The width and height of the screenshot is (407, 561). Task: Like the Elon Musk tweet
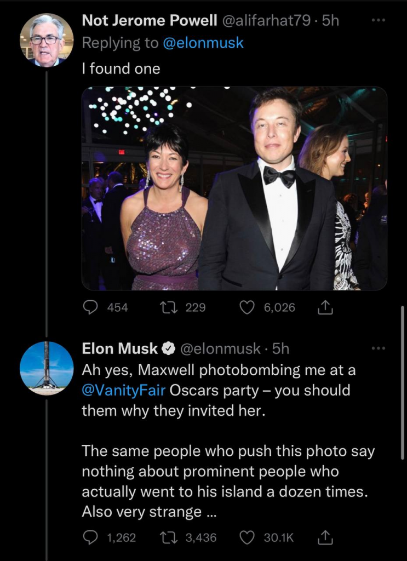tap(248, 538)
